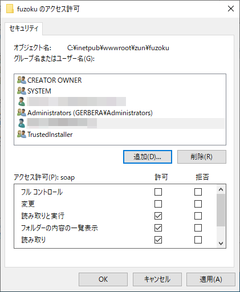The image size is (240, 292).
Task: Toggle allow checkbox for 変更
Action: (x=158, y=204)
